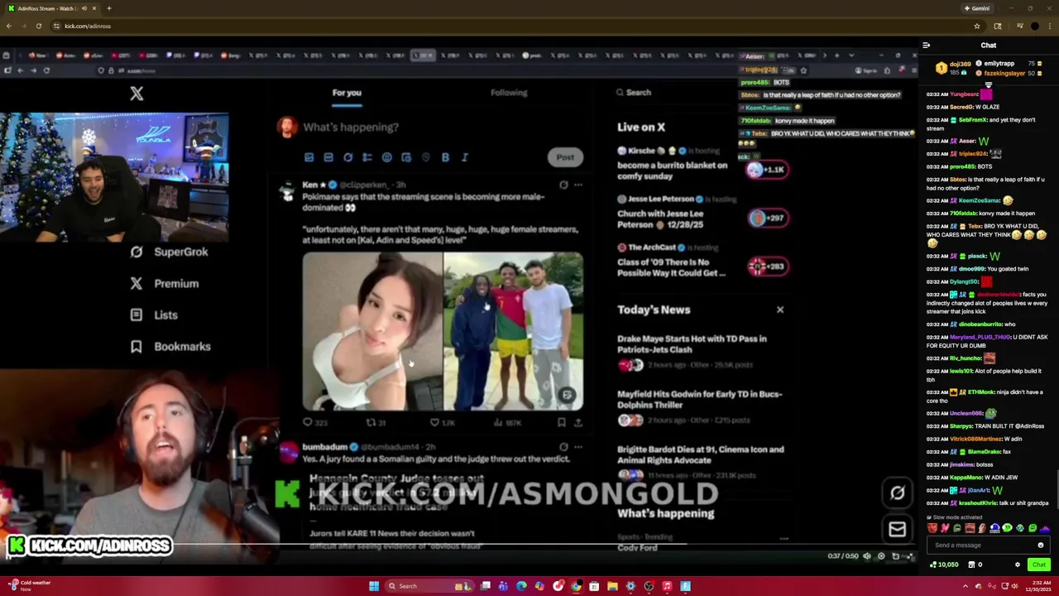Open the Pokimane tweet image
This screenshot has width=1059, height=596.
point(372,332)
